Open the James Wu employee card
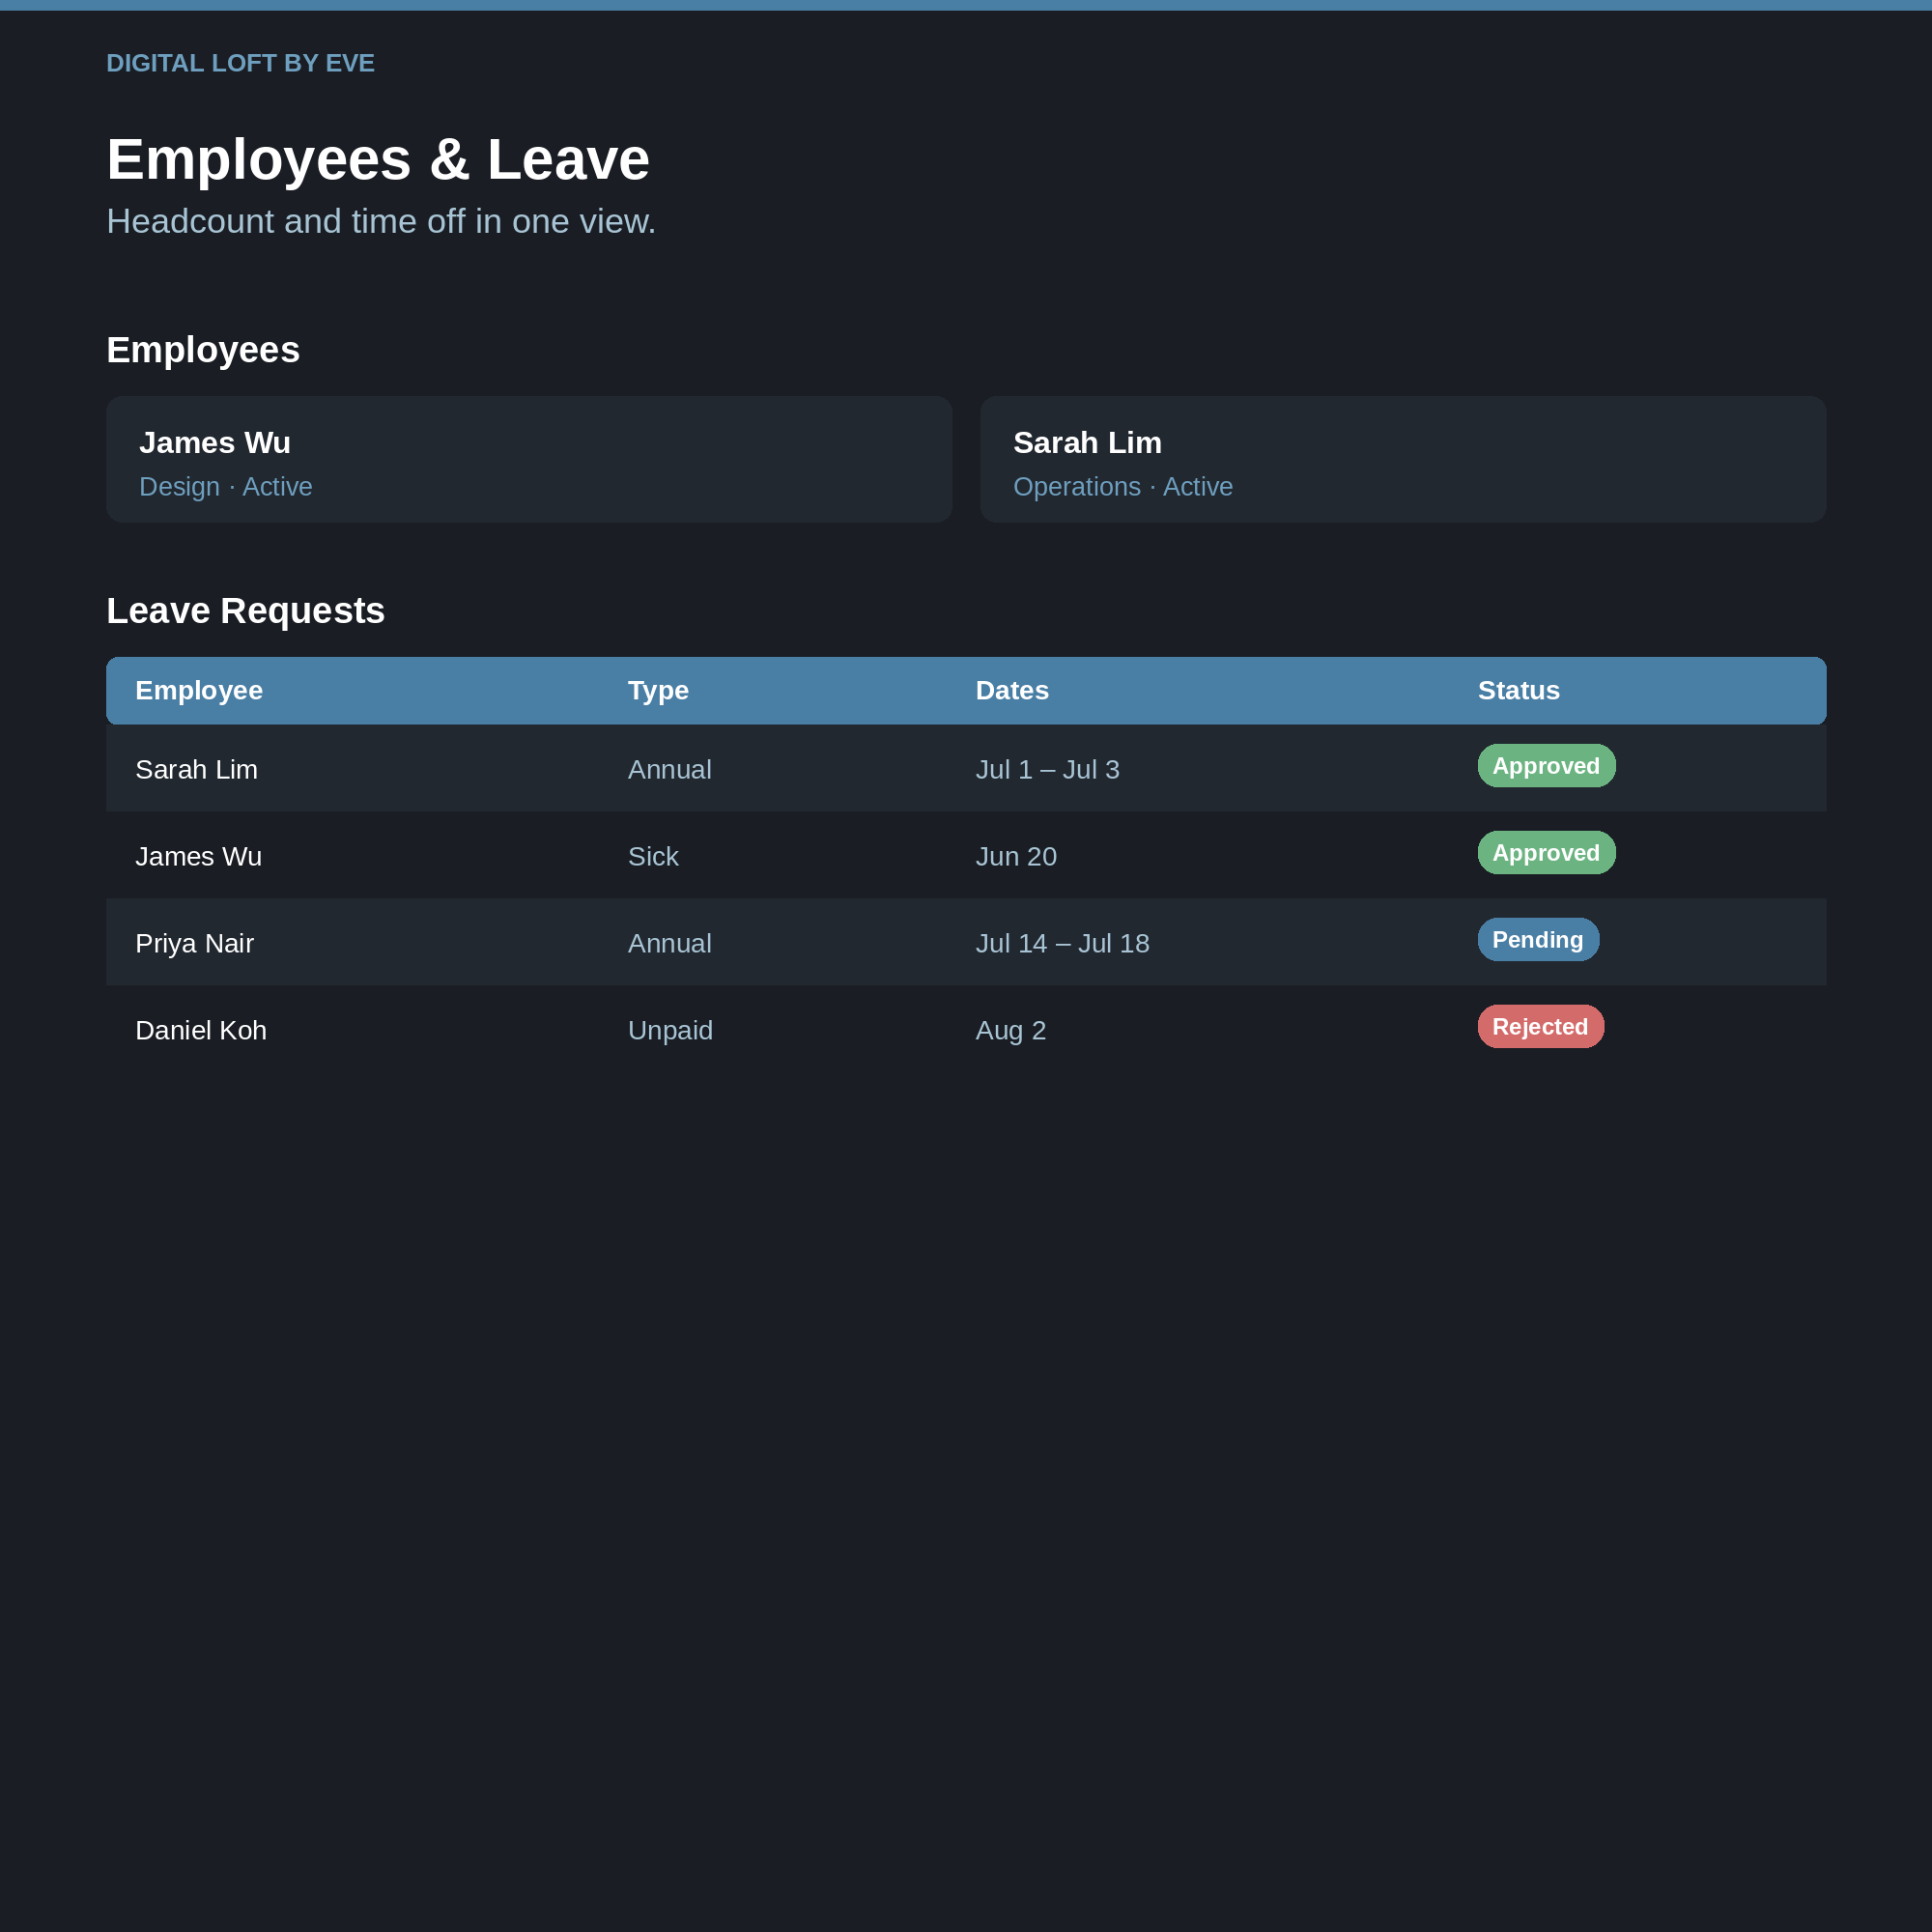Image resolution: width=1932 pixels, height=1932 pixels. coord(529,459)
